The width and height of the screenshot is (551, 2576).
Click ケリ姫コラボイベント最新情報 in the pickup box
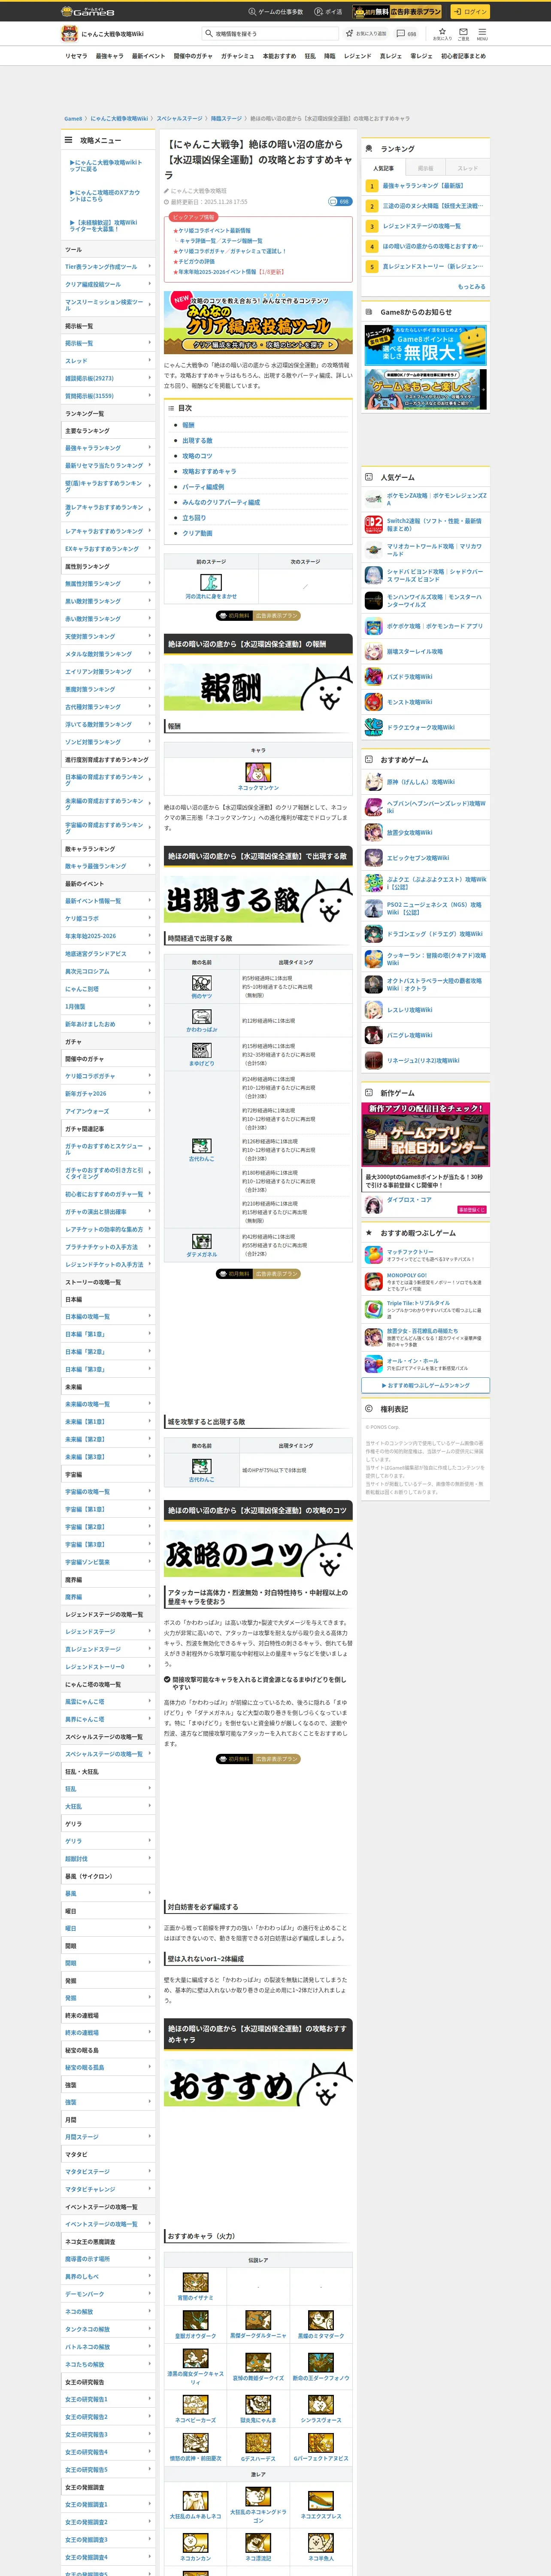tap(215, 231)
